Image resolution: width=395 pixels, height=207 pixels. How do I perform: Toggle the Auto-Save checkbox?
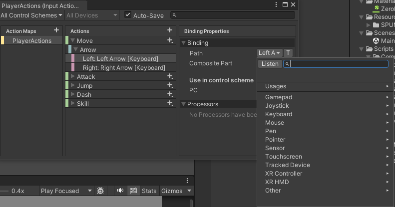[128, 15]
